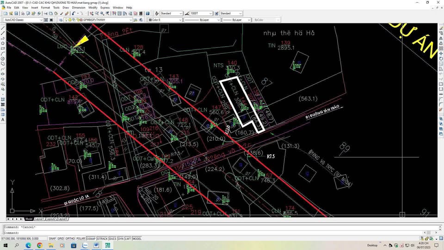Click the Save icon in the standard toolbar

pos(15,13)
